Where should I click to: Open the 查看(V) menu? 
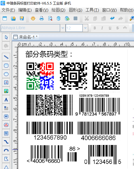pyautogui.click(x=42, y=10)
